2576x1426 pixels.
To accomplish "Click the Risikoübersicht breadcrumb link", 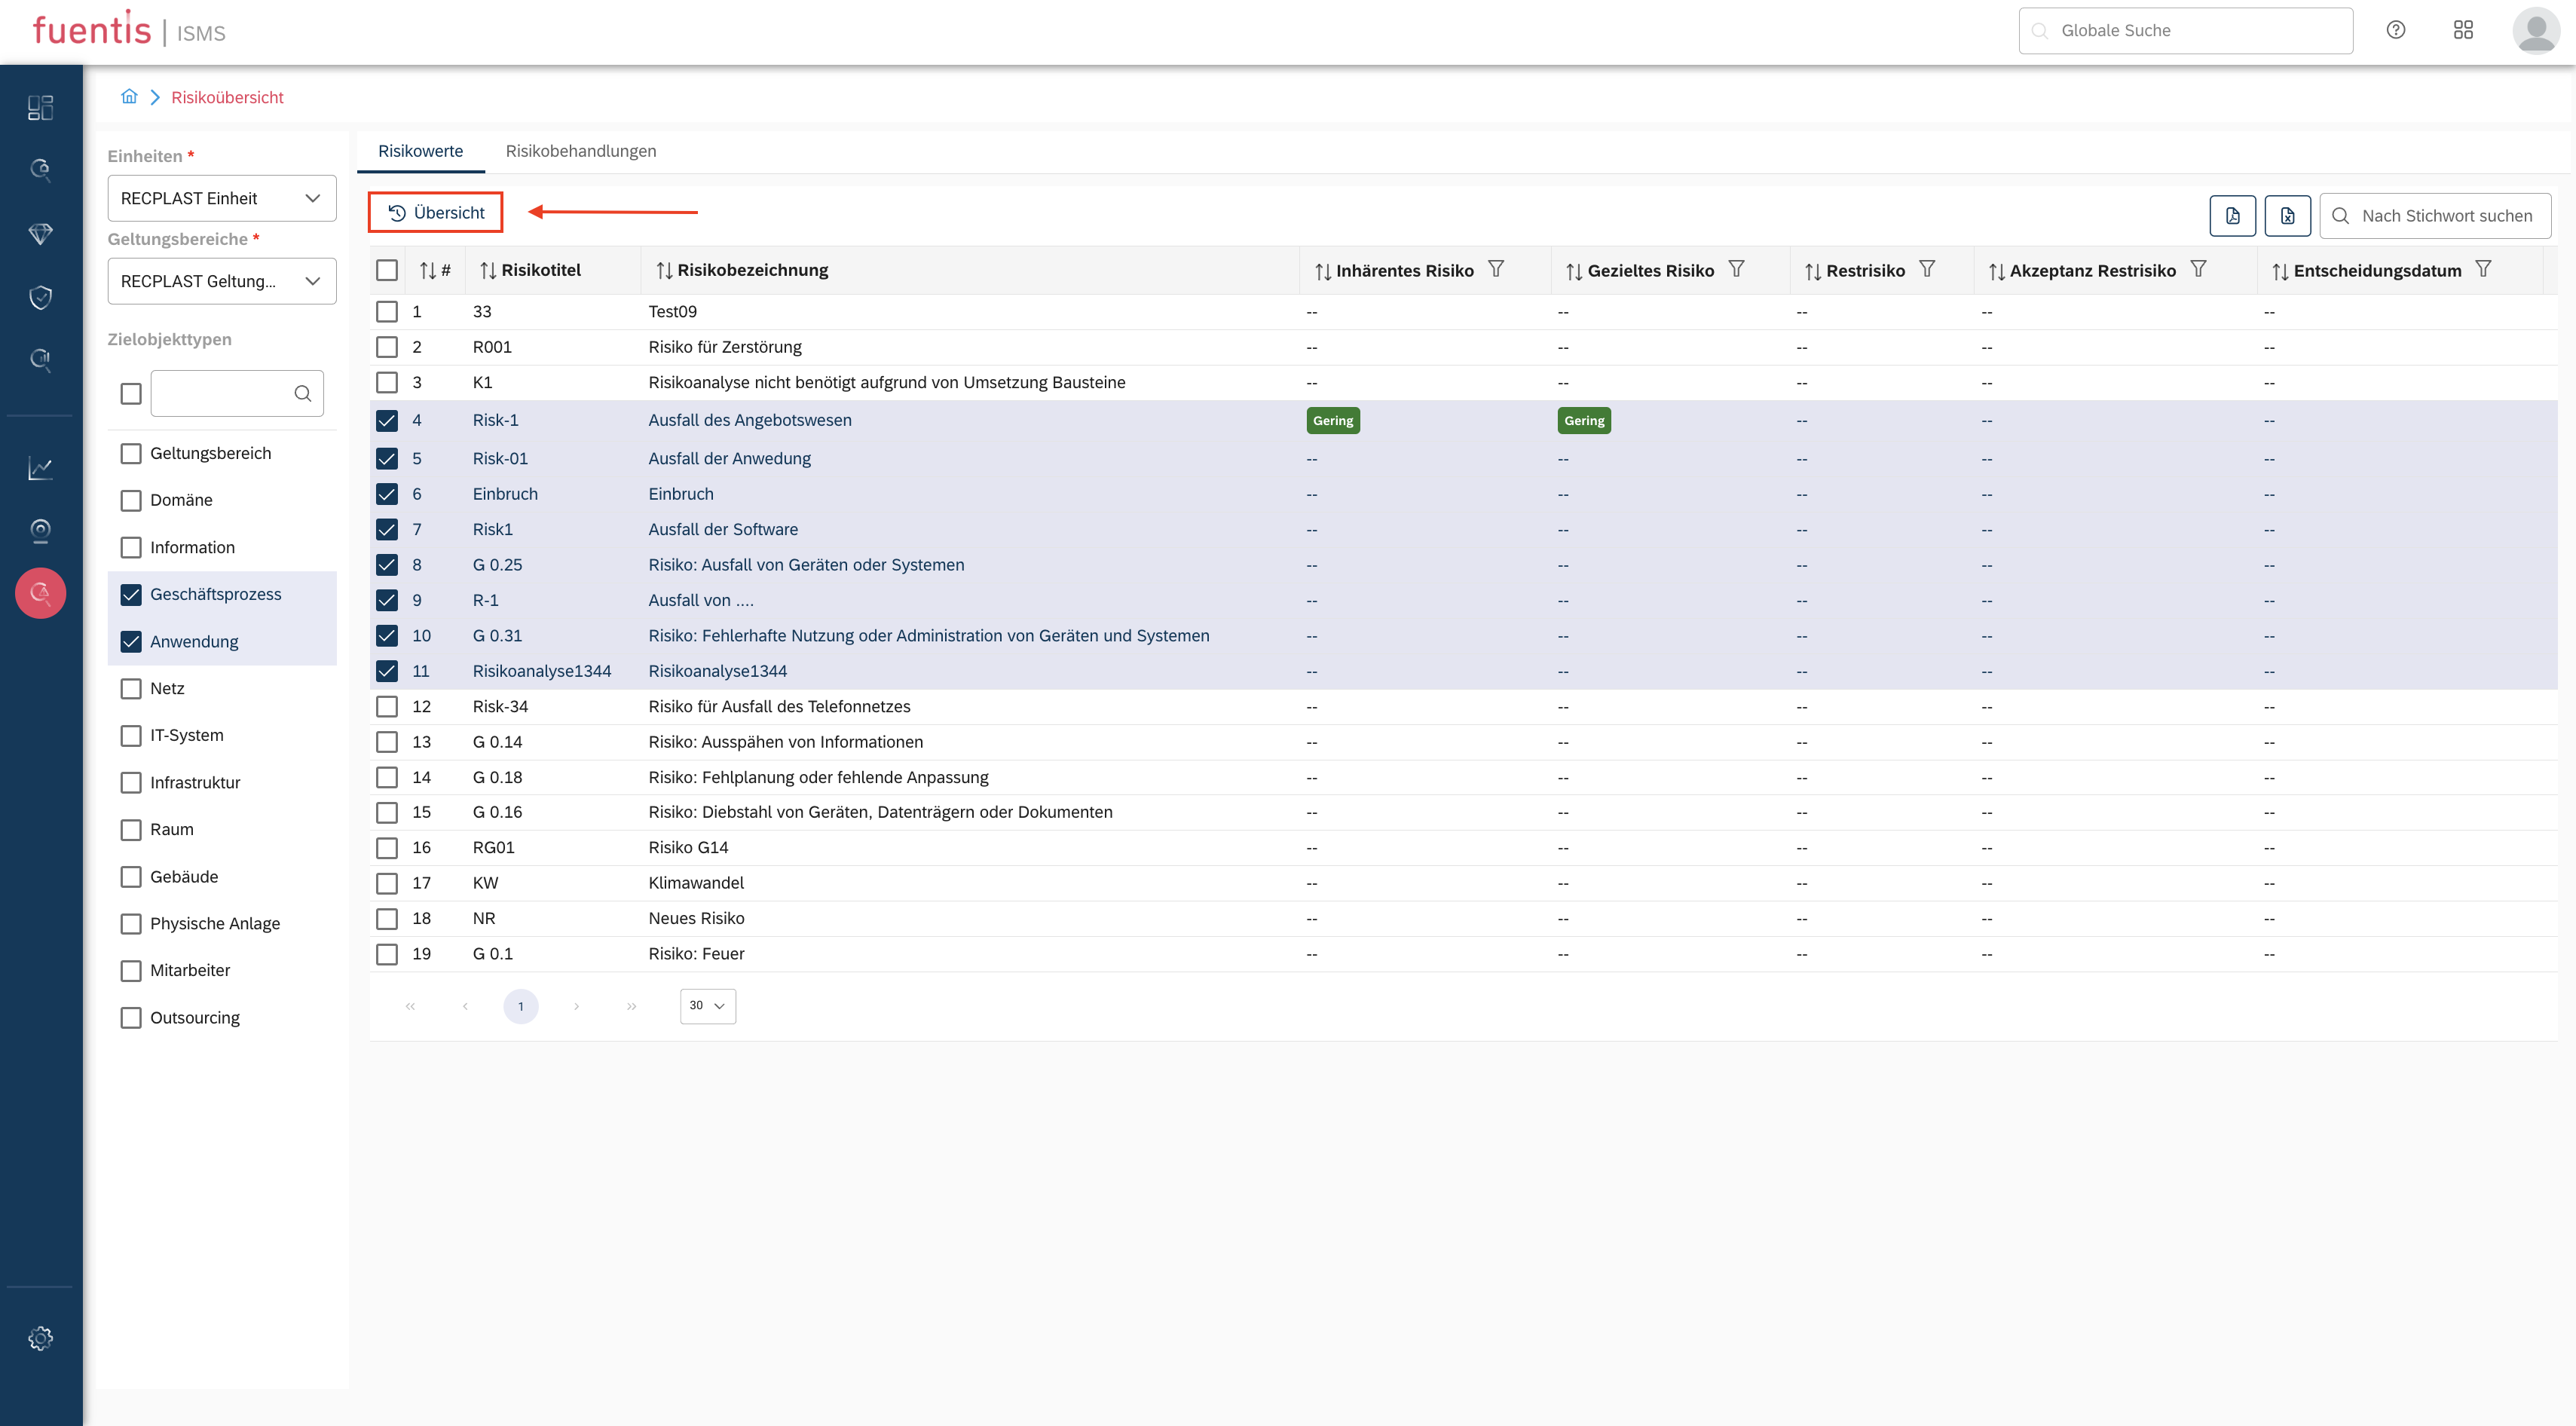I will click(227, 97).
